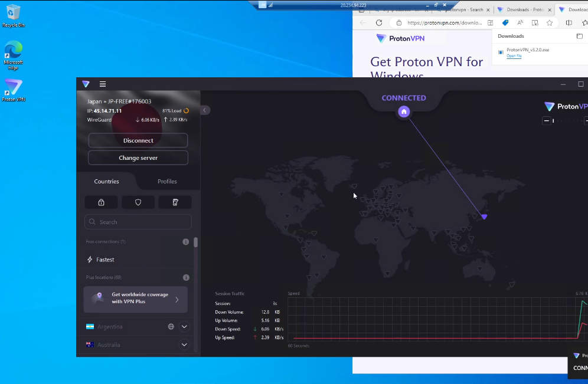Expand the Australia country entry
The height and width of the screenshot is (384, 588).
184,344
